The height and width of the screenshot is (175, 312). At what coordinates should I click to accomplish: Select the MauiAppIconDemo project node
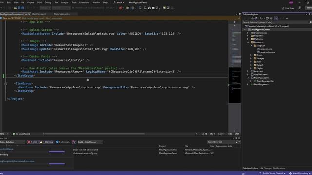click(x=260, y=30)
